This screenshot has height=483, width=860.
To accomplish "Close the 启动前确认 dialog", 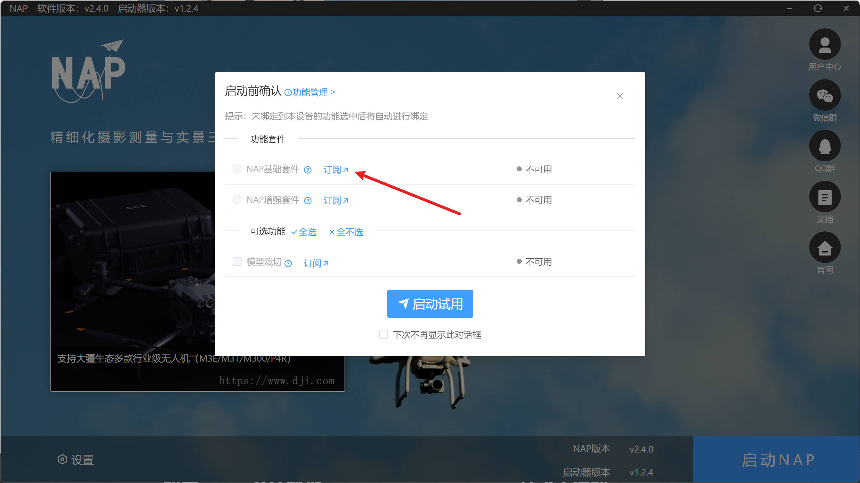I will point(620,96).
